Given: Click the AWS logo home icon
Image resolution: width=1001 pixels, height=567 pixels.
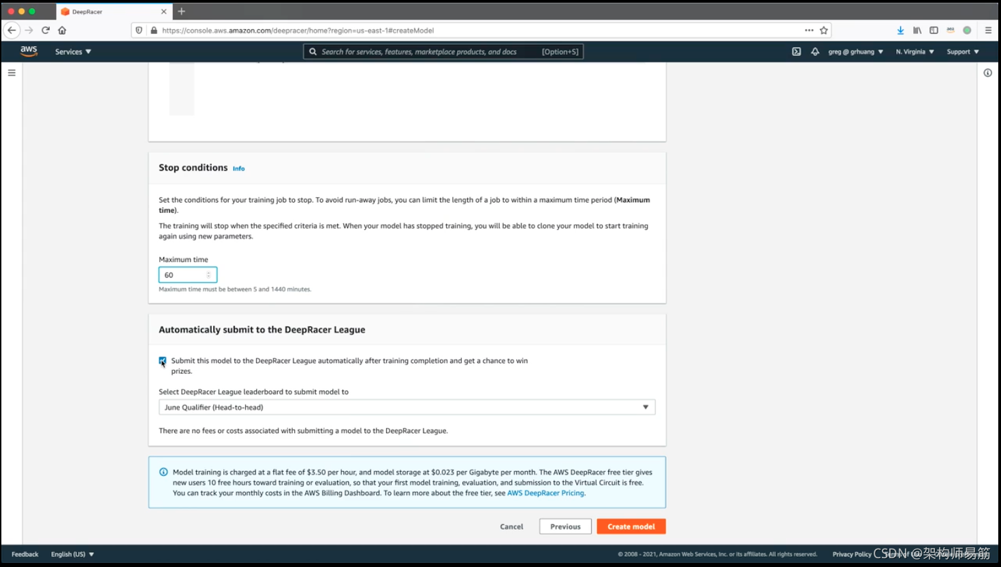Looking at the screenshot, I should click(29, 51).
